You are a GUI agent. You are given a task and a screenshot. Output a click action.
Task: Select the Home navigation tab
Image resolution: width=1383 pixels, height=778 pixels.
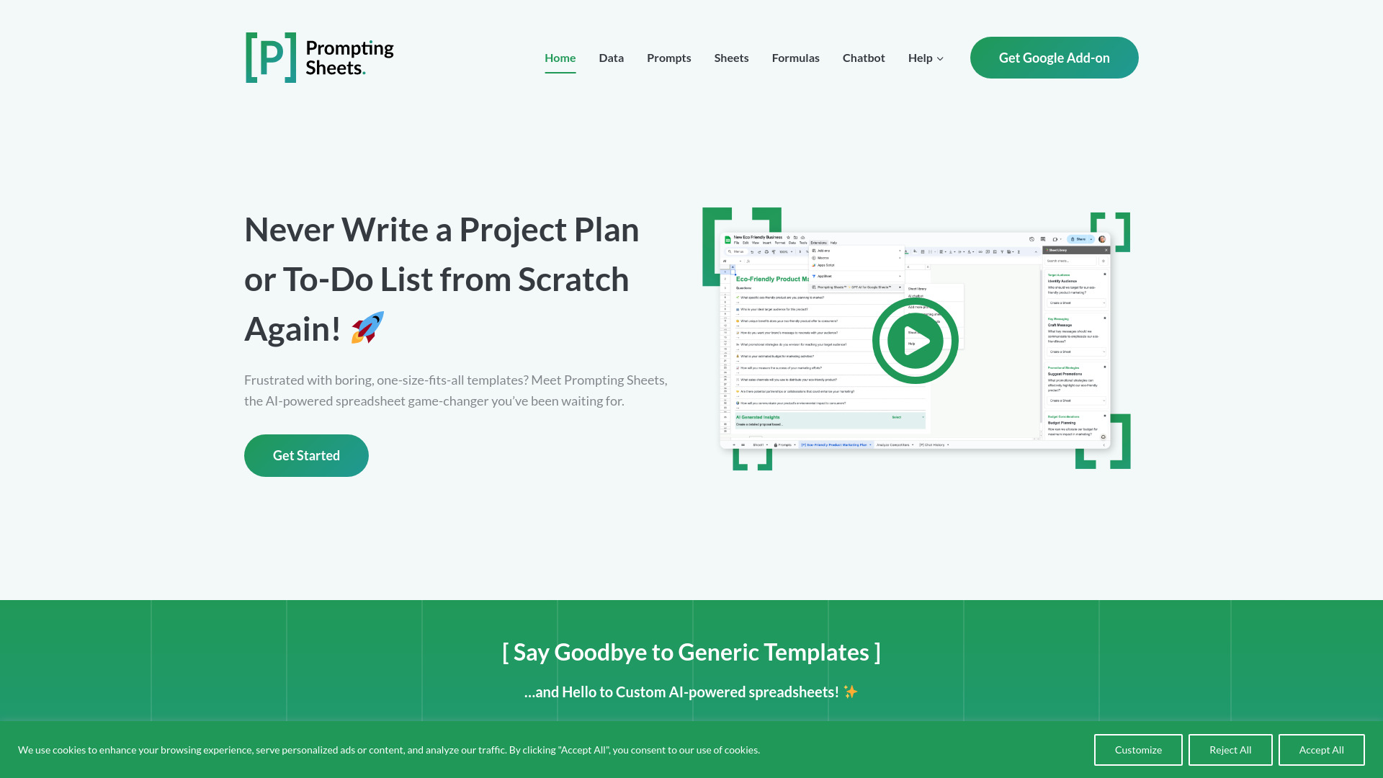[x=560, y=57]
